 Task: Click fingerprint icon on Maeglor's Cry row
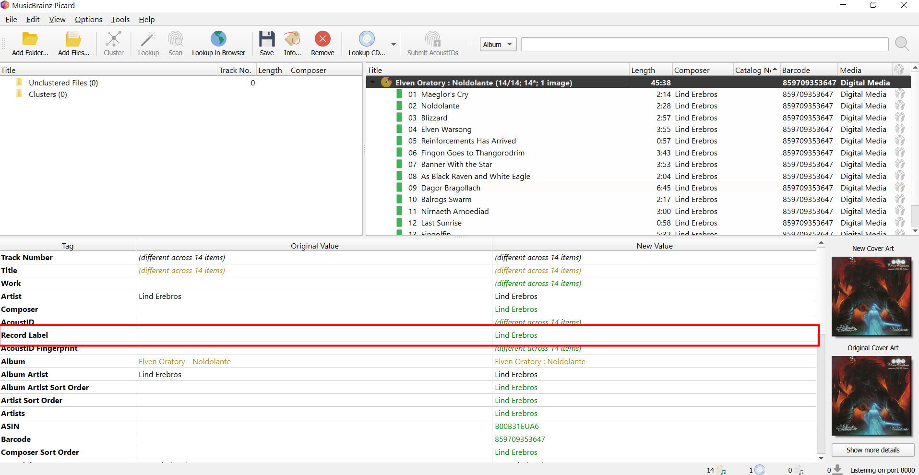click(899, 94)
